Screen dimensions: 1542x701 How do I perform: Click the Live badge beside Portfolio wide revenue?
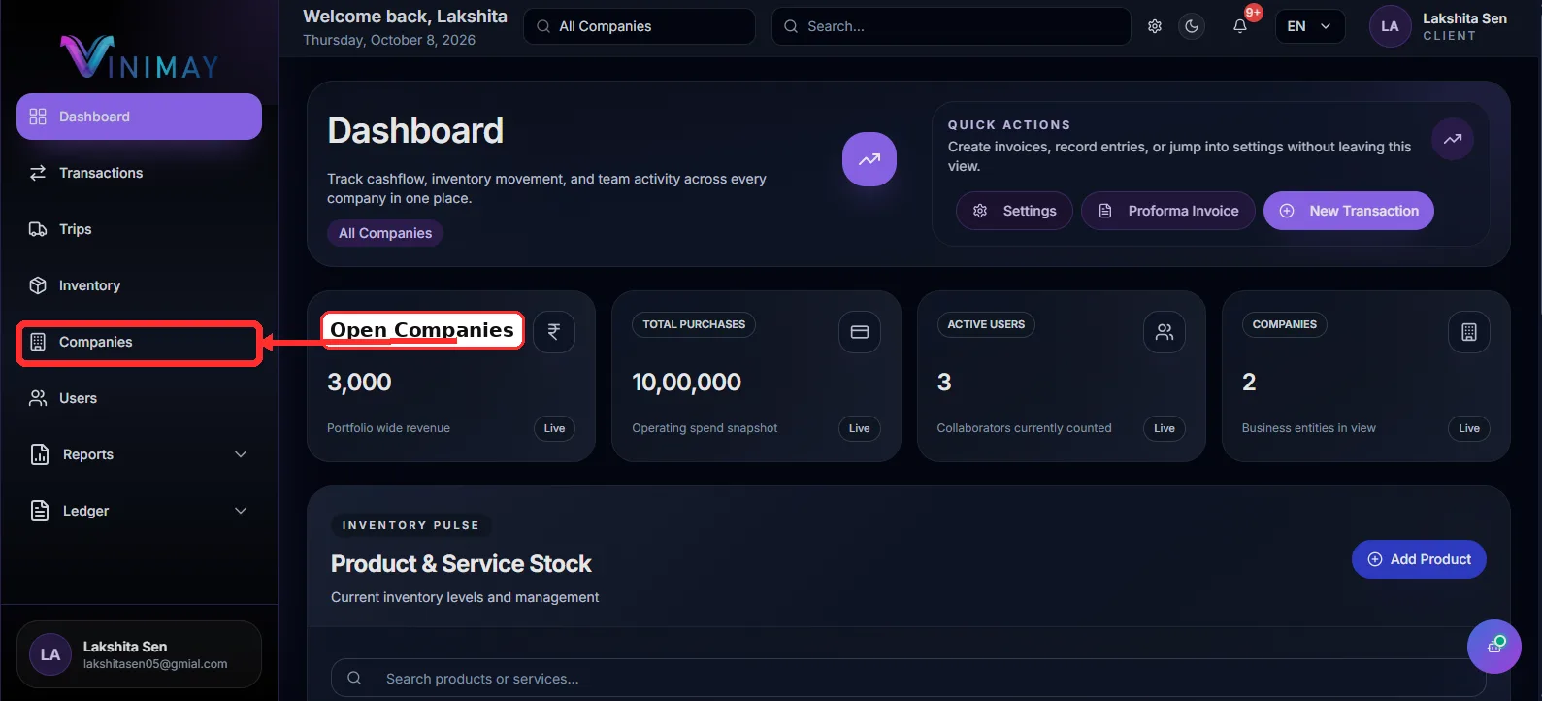point(554,428)
